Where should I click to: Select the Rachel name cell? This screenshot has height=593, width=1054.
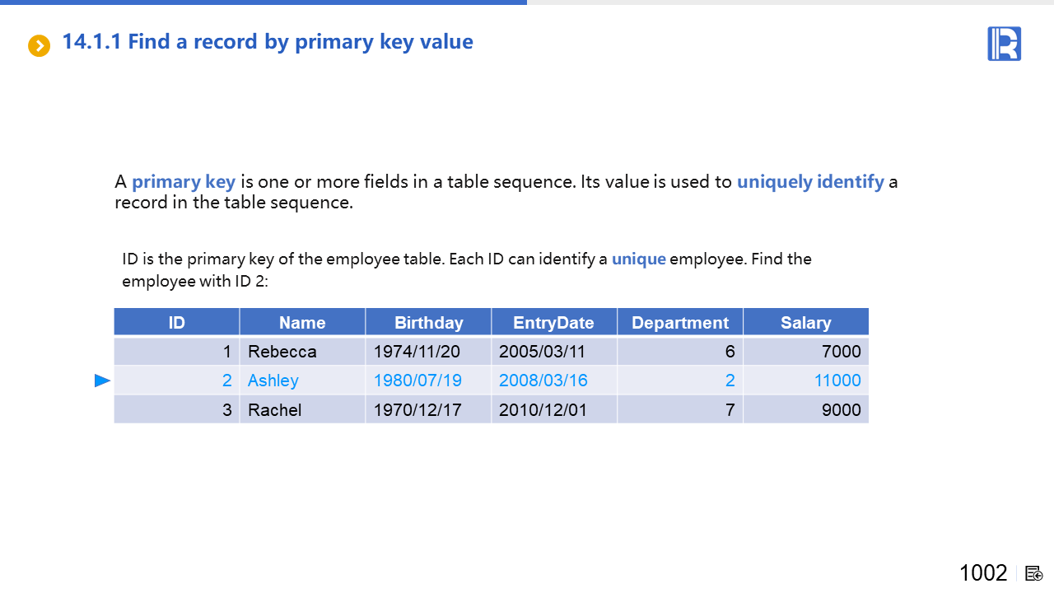pyautogui.click(x=274, y=410)
